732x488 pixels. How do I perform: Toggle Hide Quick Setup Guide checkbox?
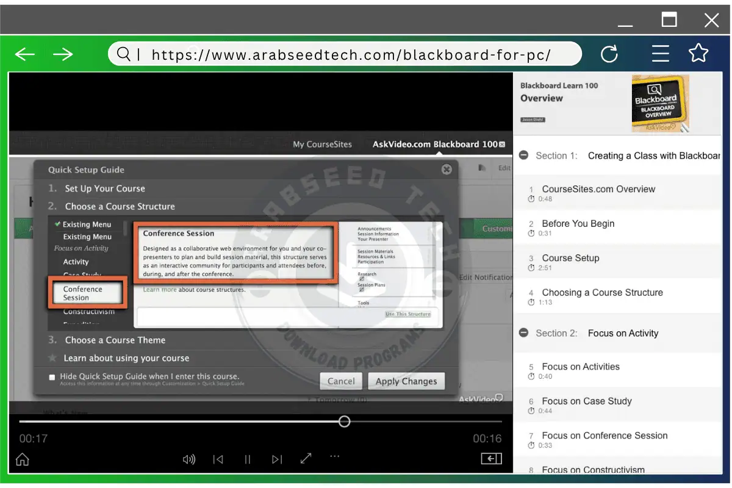pos(52,378)
